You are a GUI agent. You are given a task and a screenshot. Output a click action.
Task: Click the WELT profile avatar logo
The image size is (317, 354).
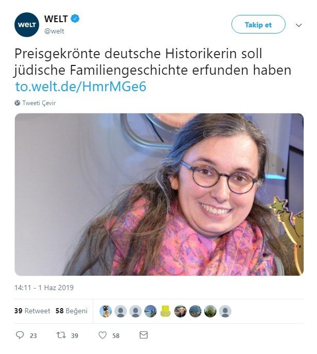[x=27, y=25]
